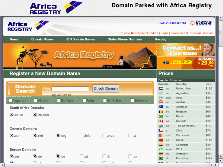Click the horizontal scrollbar left arrow
Screen dimensions: 223x167
point(2,165)
